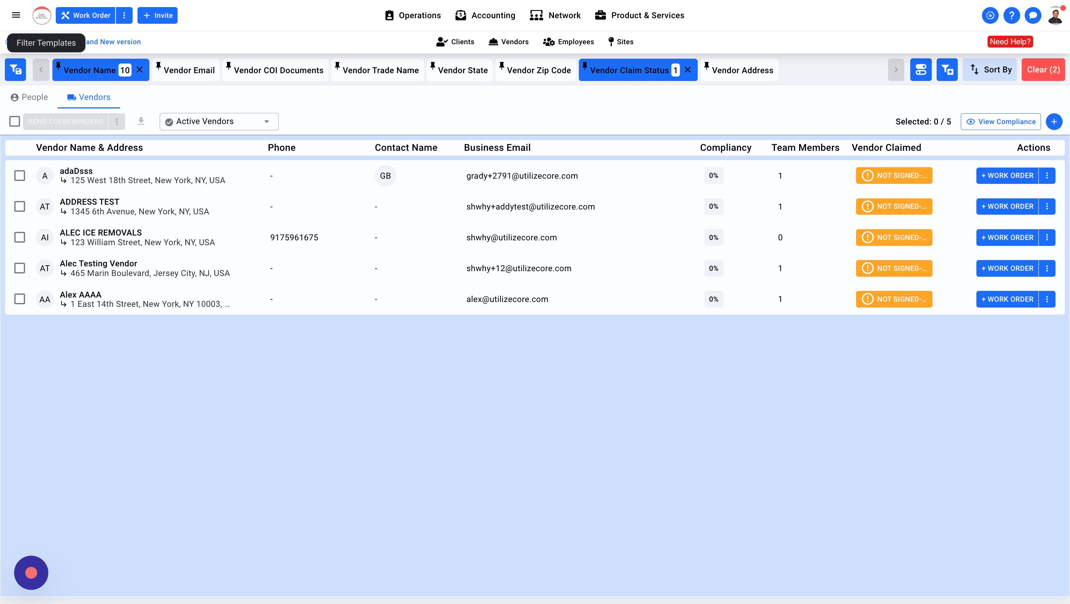Check the adaDsss vendor checkbox
The image size is (1070, 604).
tap(20, 176)
